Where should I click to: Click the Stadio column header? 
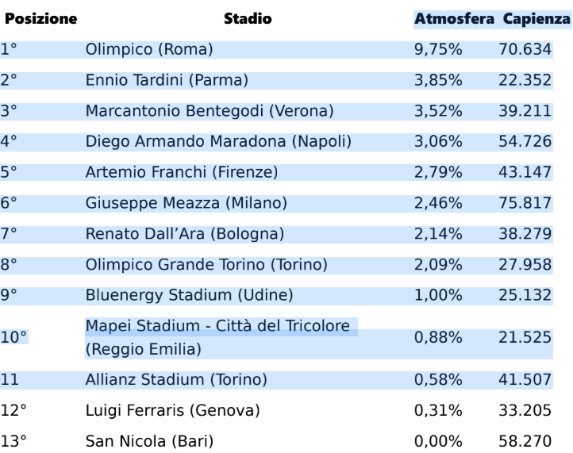coord(248,19)
